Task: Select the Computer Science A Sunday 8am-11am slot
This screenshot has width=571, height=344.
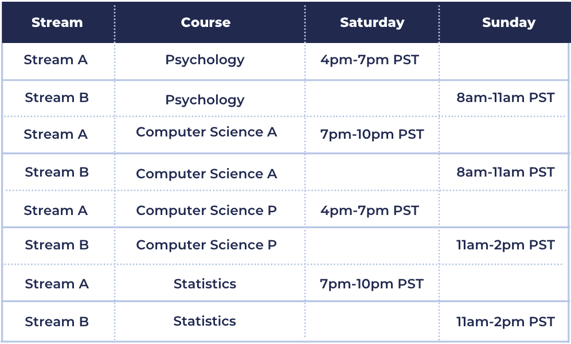Action: pos(506,172)
